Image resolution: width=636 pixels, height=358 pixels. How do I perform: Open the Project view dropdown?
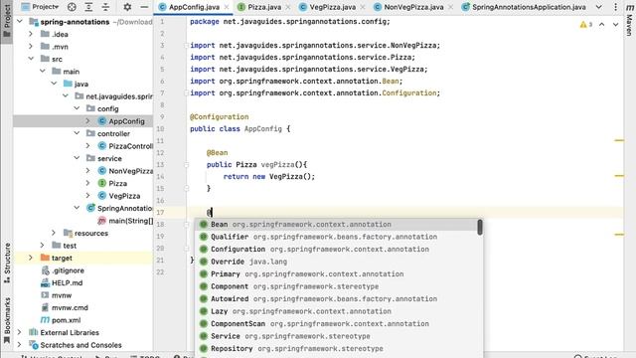40,7
